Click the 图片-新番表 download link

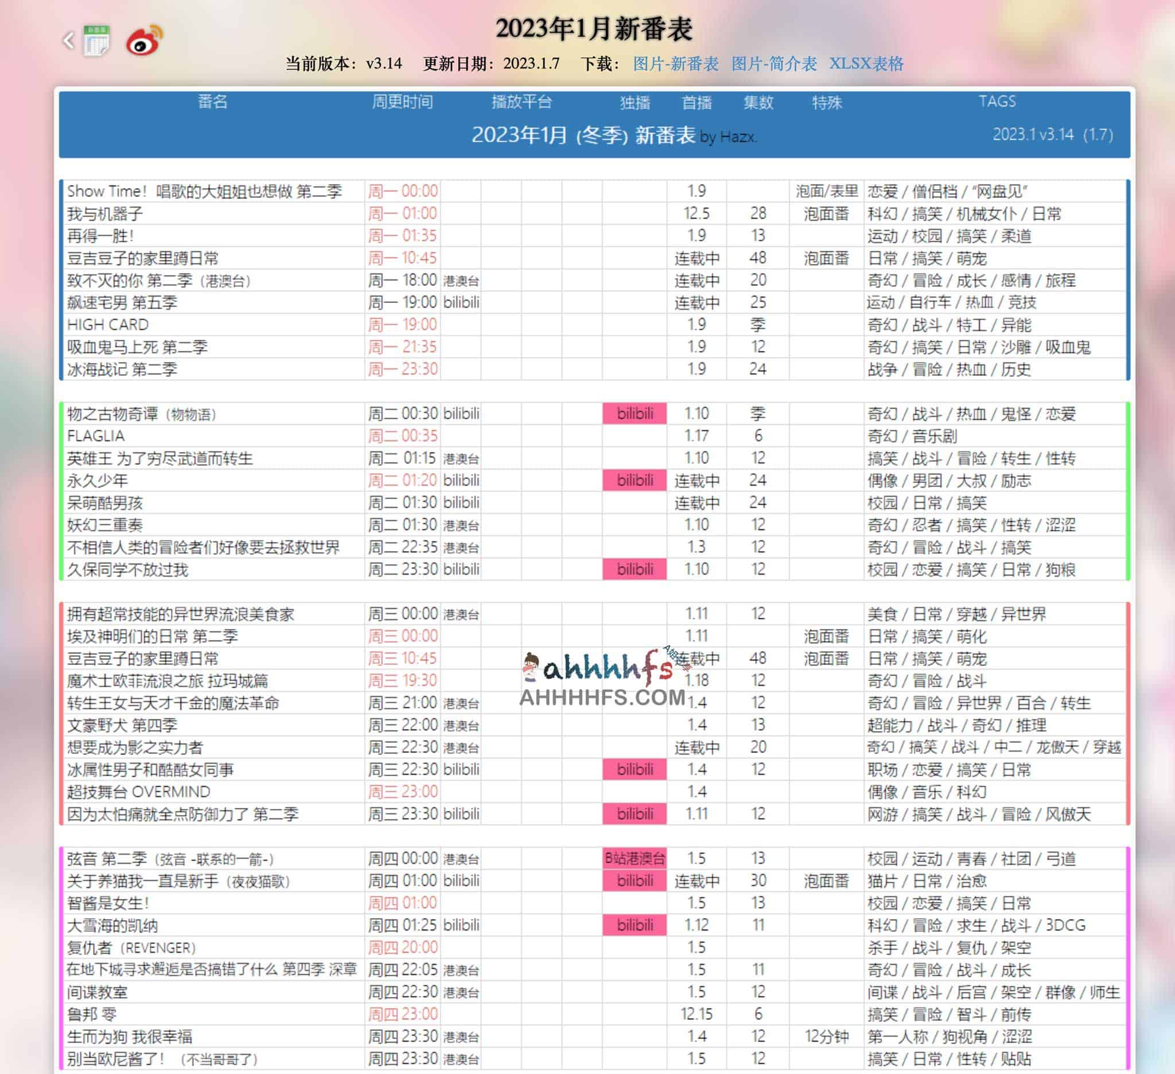[675, 65]
